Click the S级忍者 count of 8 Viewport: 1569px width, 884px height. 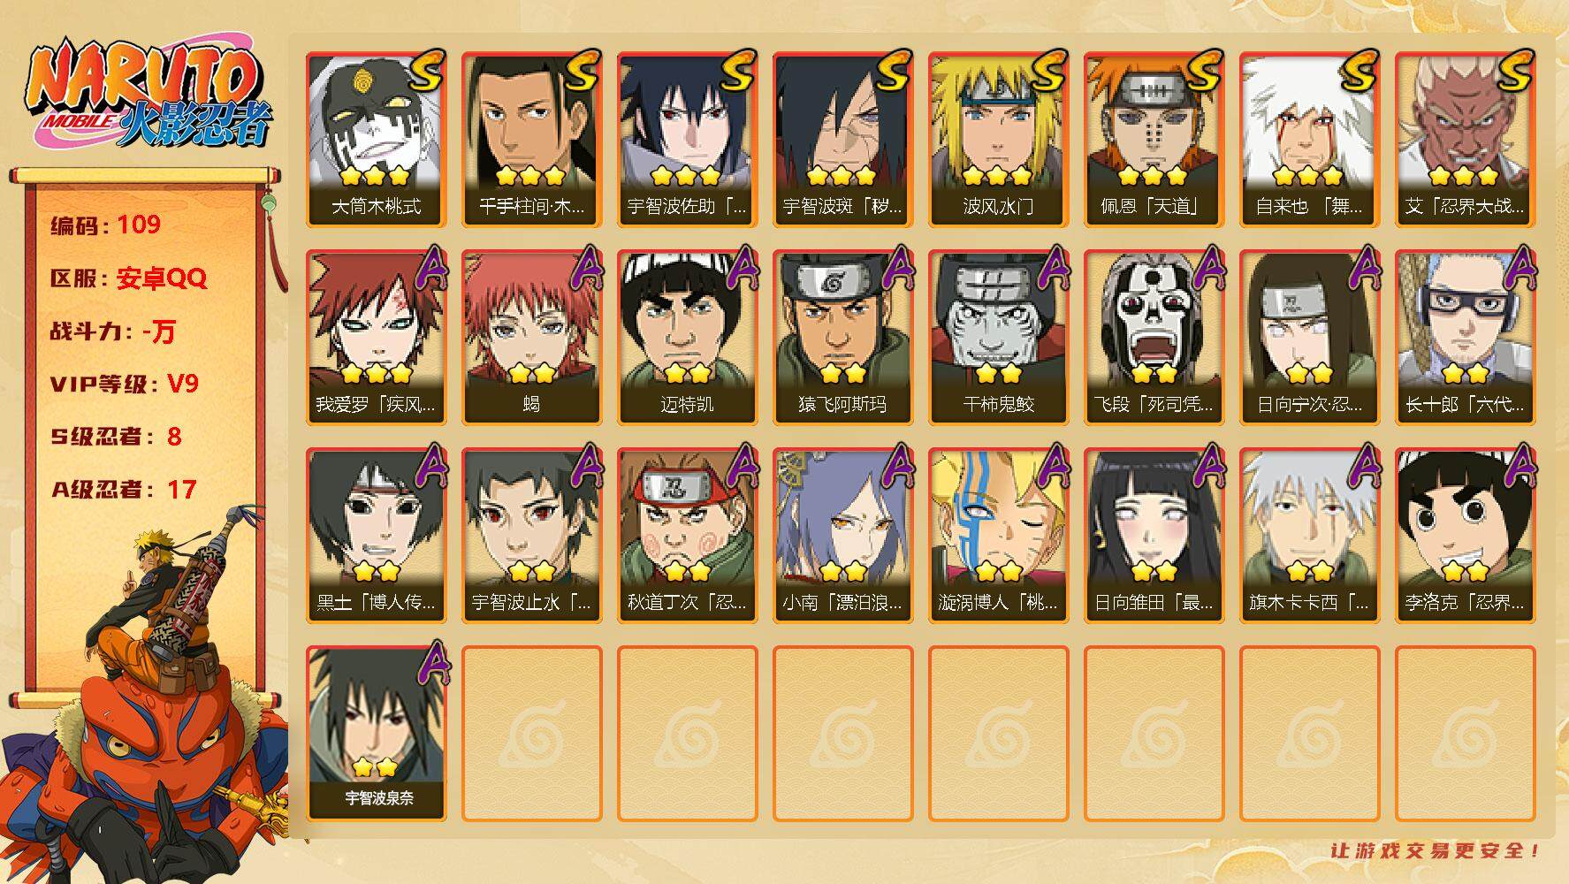tap(173, 437)
